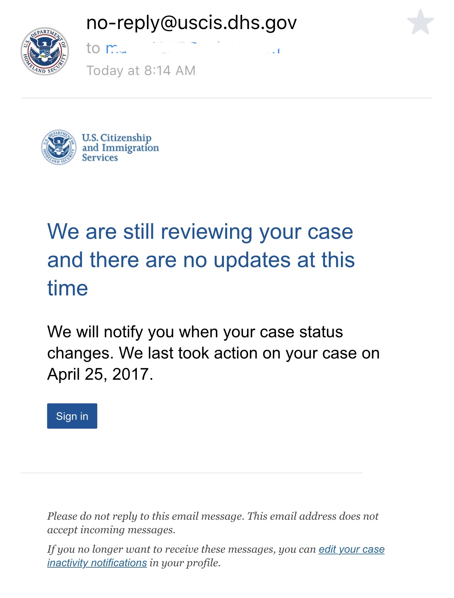454x598 pixels.
Task: Click the USCIS seal in the email body
Action: tap(59, 147)
